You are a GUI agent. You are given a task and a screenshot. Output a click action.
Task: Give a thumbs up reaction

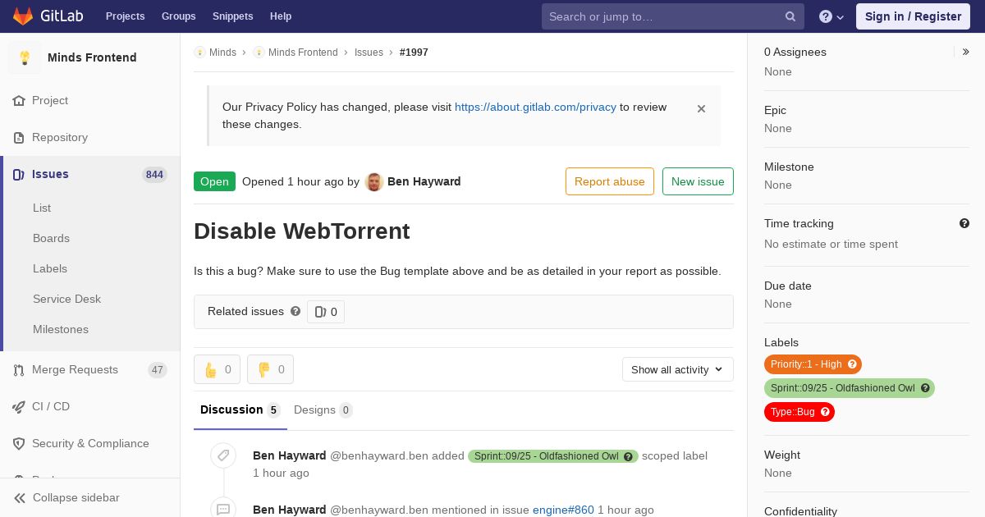(x=217, y=369)
